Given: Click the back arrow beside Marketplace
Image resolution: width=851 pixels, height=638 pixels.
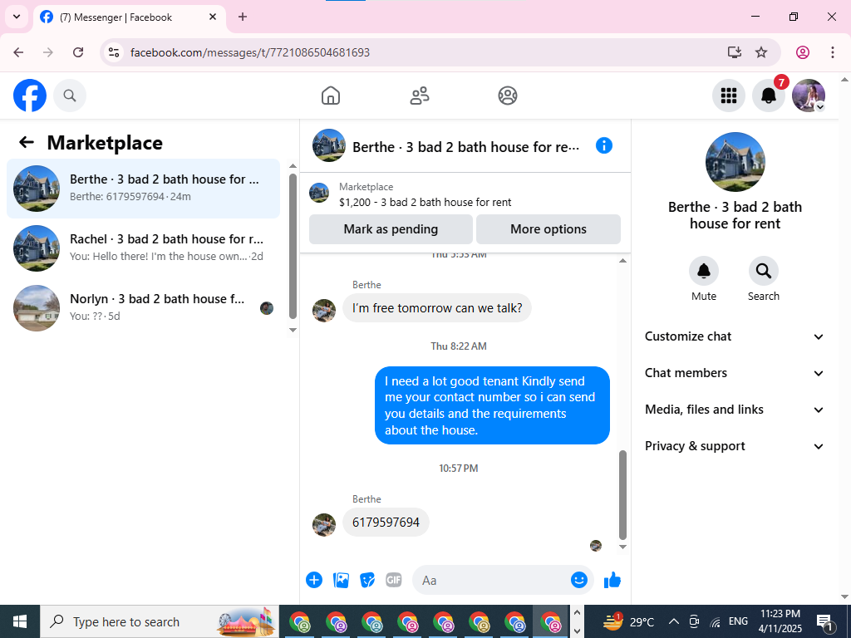Looking at the screenshot, I should [26, 142].
